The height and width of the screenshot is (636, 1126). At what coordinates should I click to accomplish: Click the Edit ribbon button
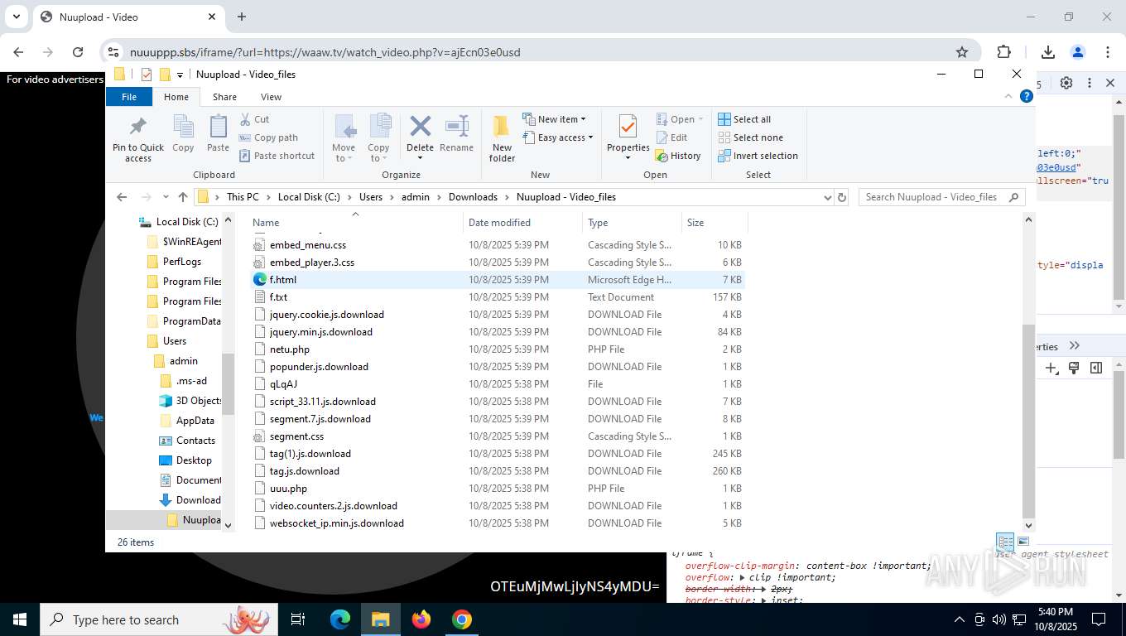click(672, 137)
